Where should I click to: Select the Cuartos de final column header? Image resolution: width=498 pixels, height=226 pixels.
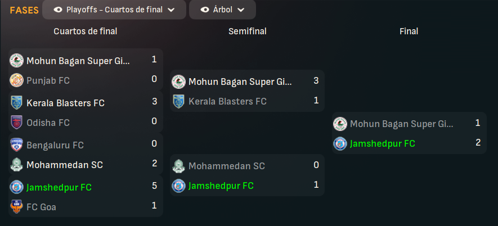coord(86,31)
